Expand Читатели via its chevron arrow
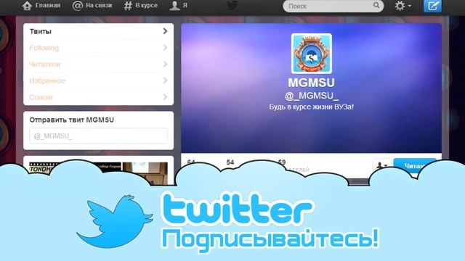This screenshot has width=465, height=261. pos(165,65)
